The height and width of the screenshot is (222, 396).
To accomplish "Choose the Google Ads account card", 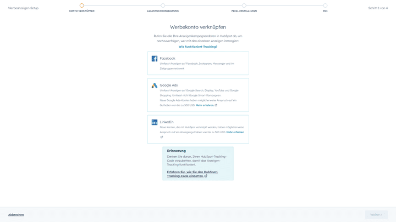I will tap(198, 95).
